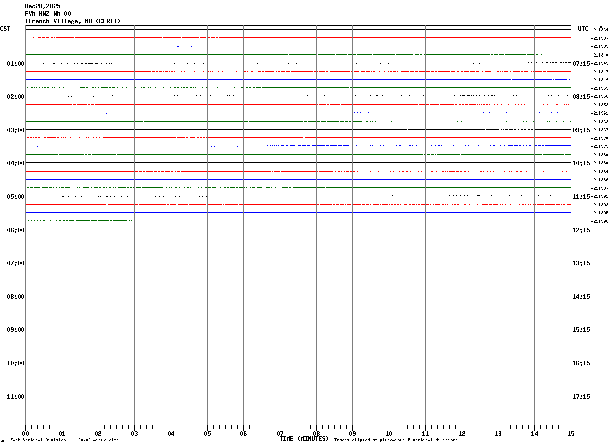
Task: Click minute 15 on the time axis
Action: (571, 434)
